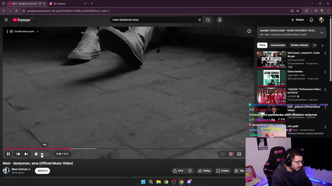Open options for efso geldi playlist
Viewport: 332px width, 186px height.
(325, 127)
